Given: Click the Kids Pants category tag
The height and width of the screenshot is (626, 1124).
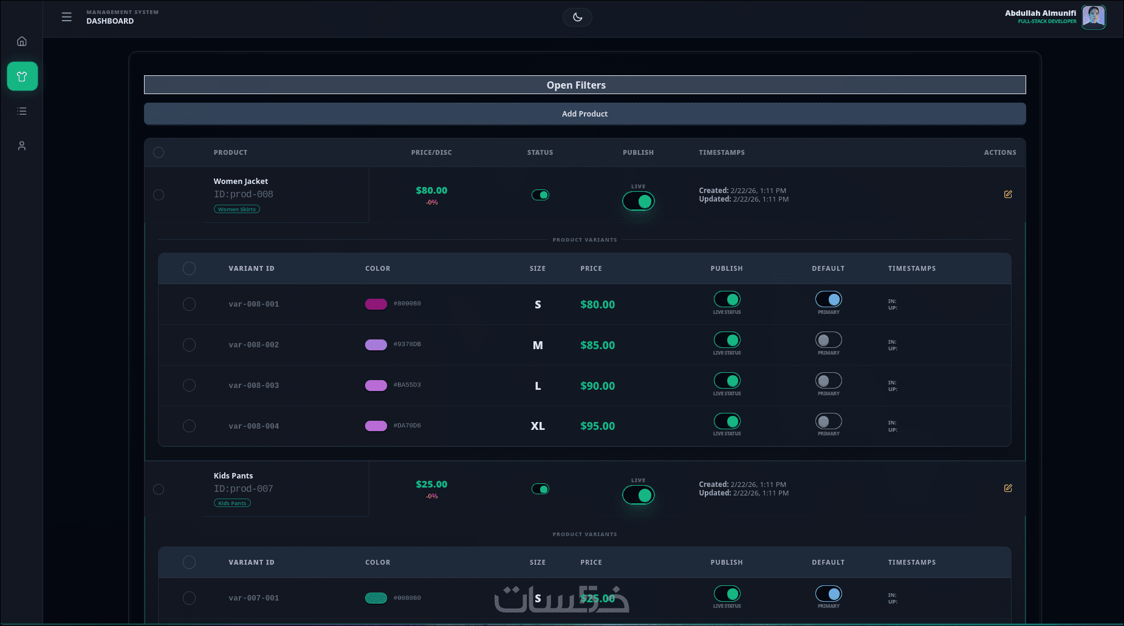Looking at the screenshot, I should tap(232, 503).
